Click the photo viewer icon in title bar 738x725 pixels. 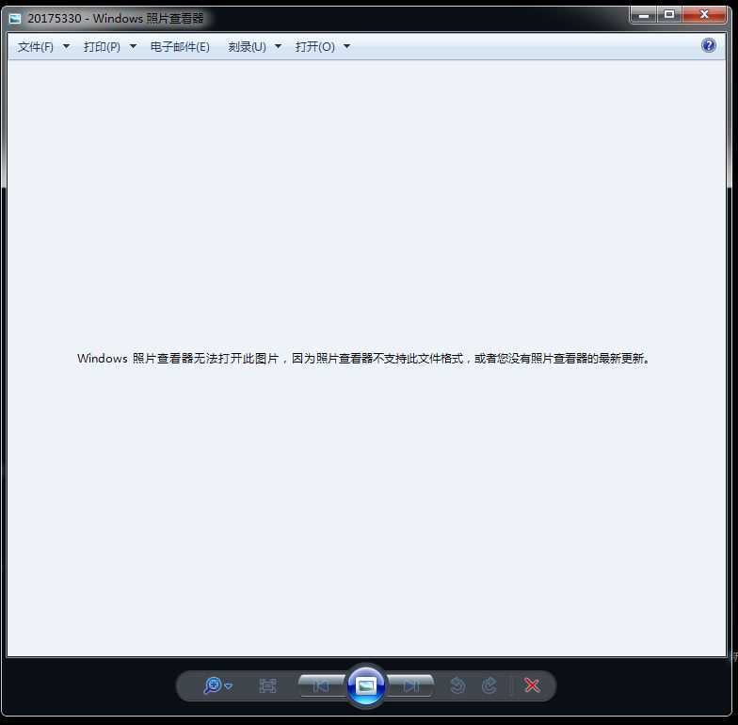tap(15, 19)
